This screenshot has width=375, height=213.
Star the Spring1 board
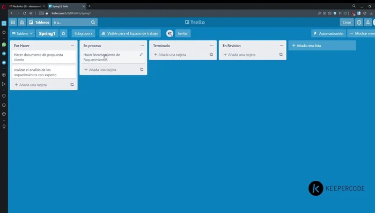click(63, 33)
